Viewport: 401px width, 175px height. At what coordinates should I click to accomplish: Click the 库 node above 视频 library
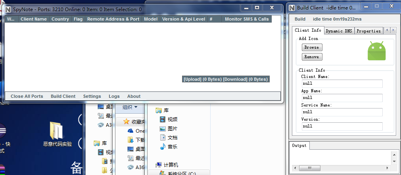click(x=162, y=110)
